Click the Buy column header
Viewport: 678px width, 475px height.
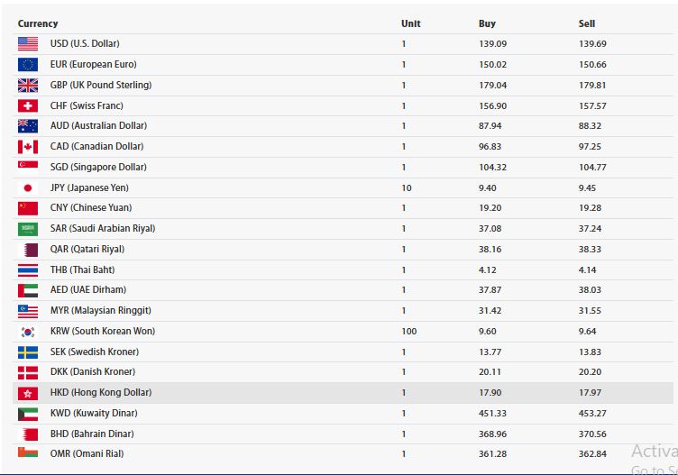point(487,23)
